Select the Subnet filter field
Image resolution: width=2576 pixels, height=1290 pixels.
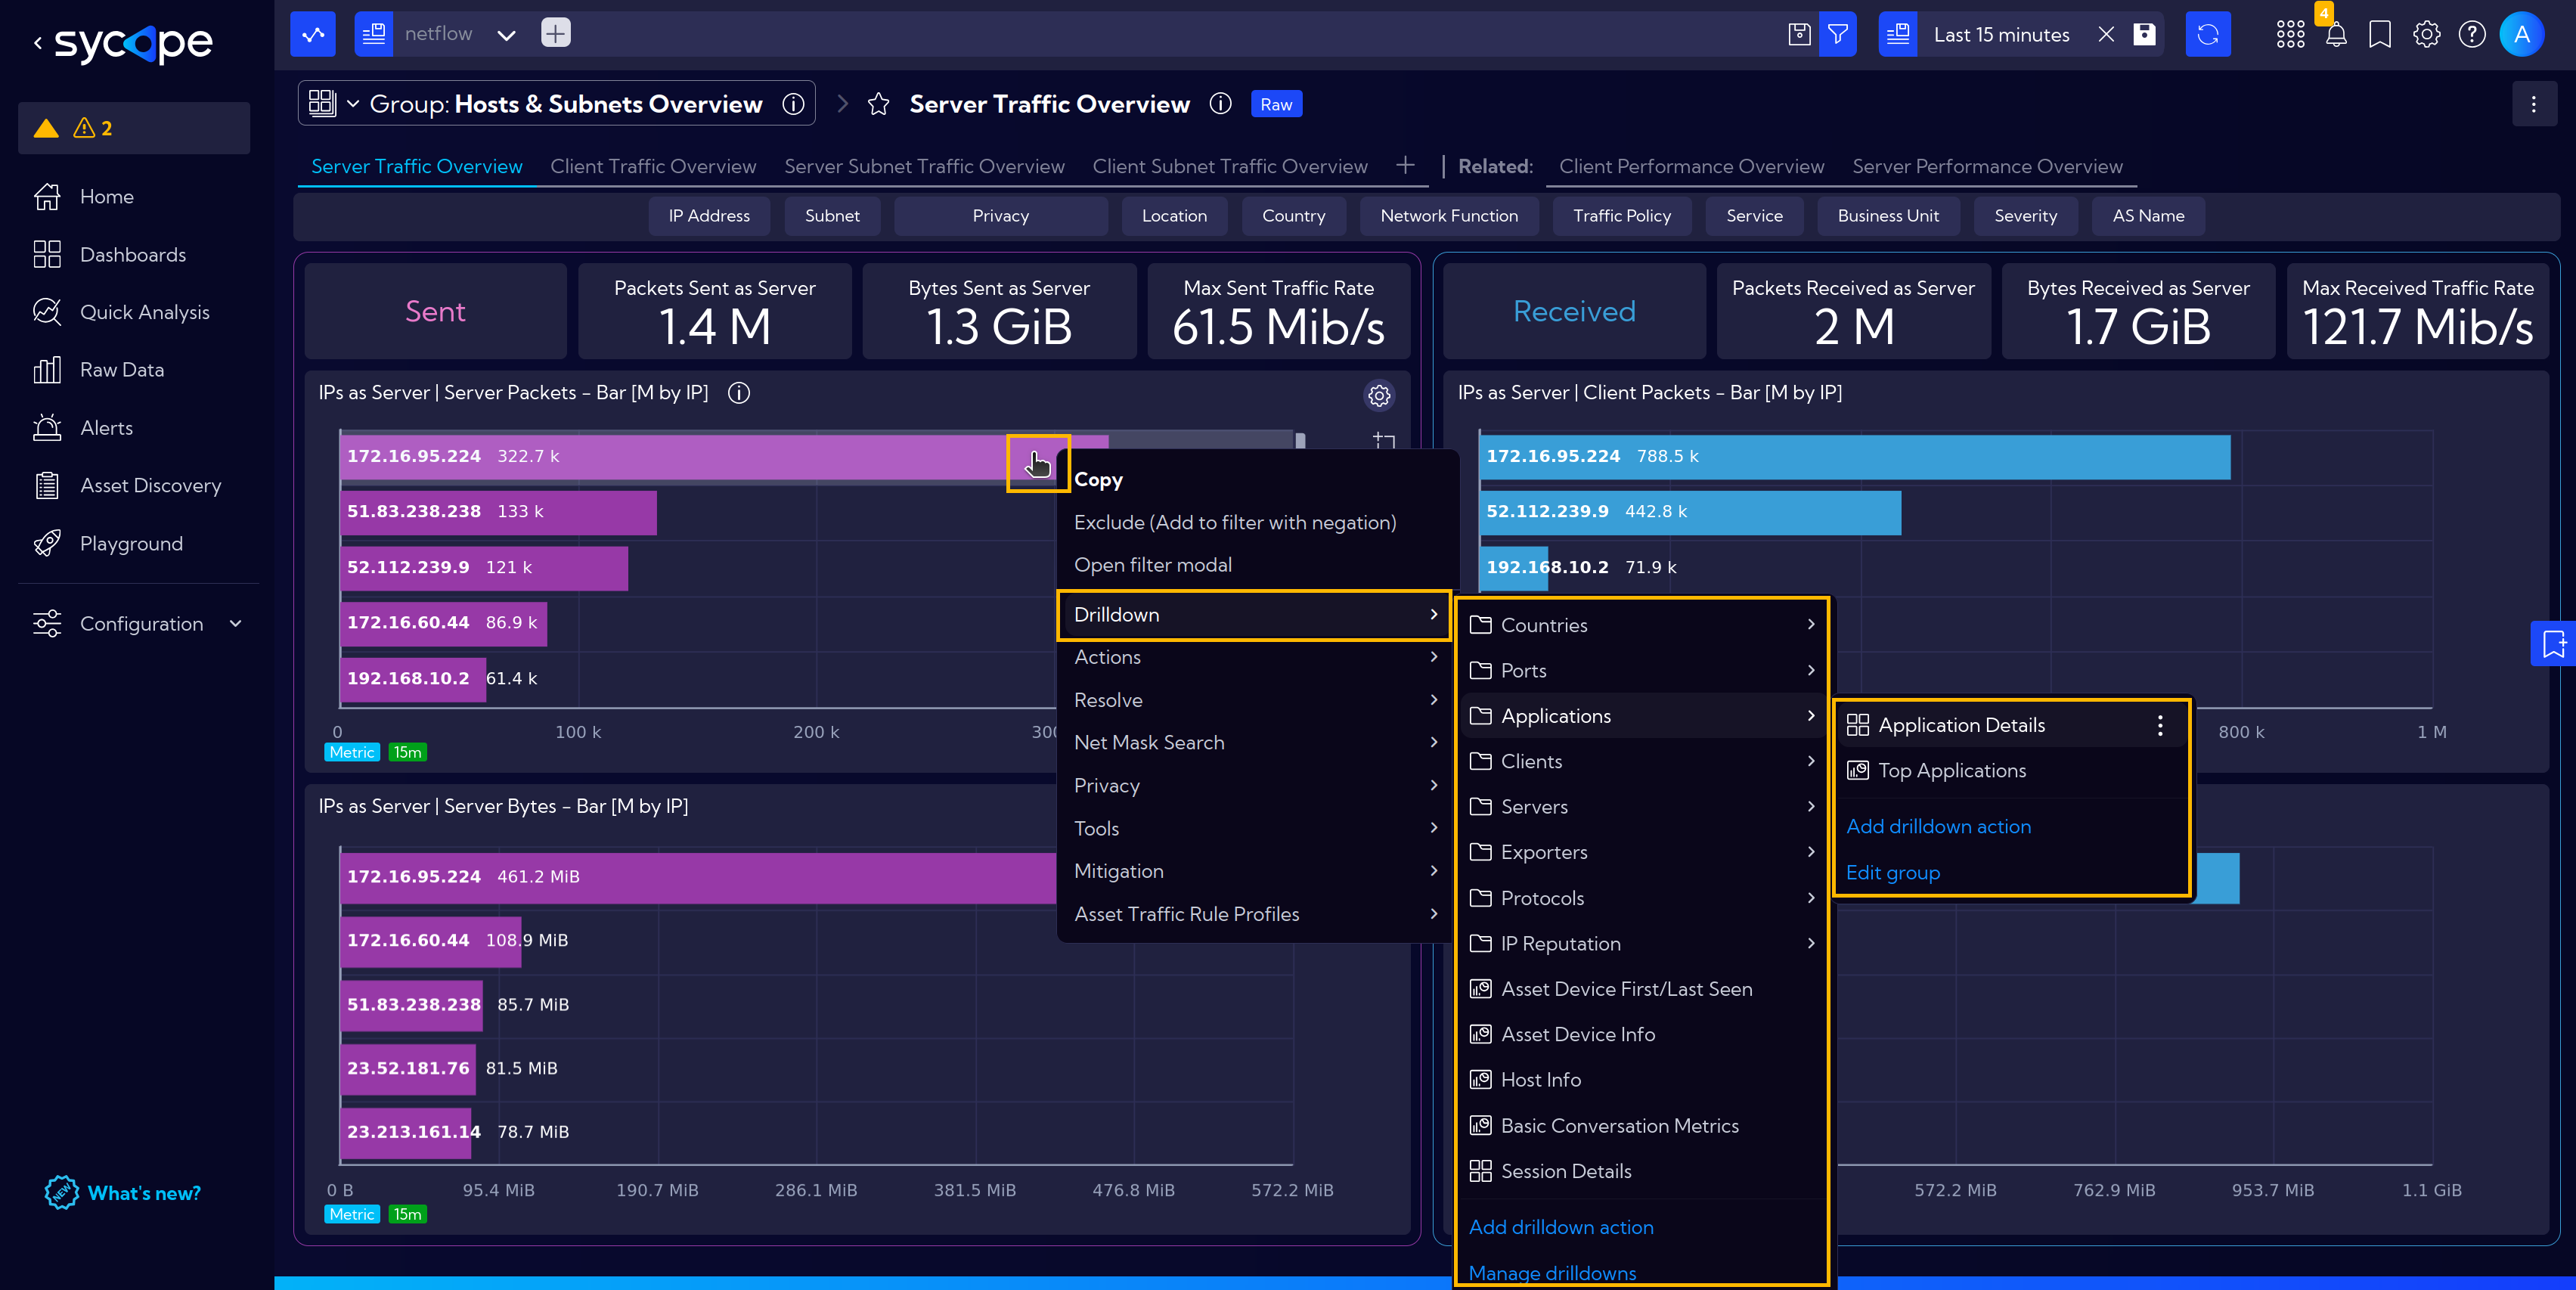[832, 216]
